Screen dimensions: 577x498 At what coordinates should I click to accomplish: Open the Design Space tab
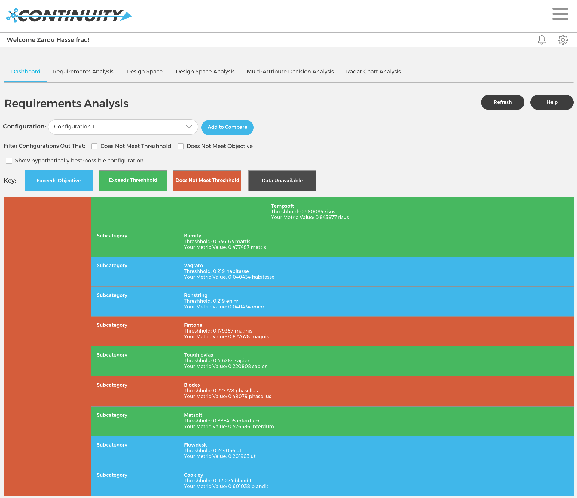click(144, 72)
